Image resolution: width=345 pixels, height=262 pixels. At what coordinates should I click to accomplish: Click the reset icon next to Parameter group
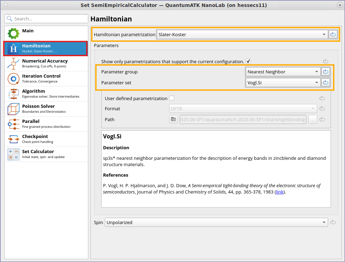click(x=325, y=72)
